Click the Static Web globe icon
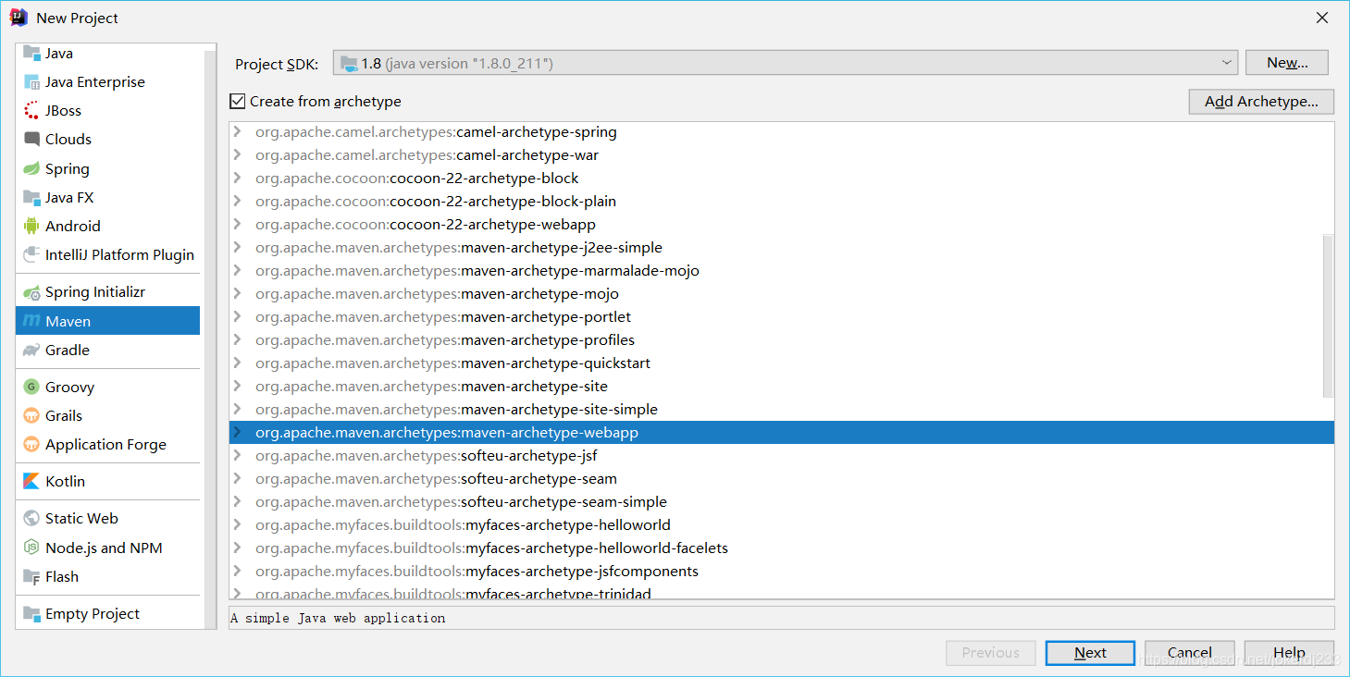The width and height of the screenshot is (1350, 677). (x=31, y=518)
